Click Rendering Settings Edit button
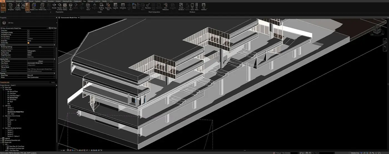This screenshot has width=389, height=154. tap(41, 47)
